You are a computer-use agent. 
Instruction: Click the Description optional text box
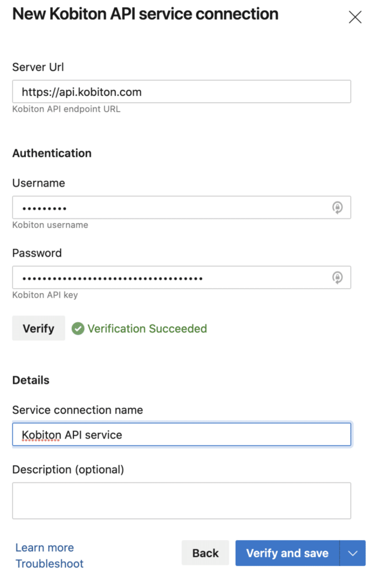click(181, 500)
